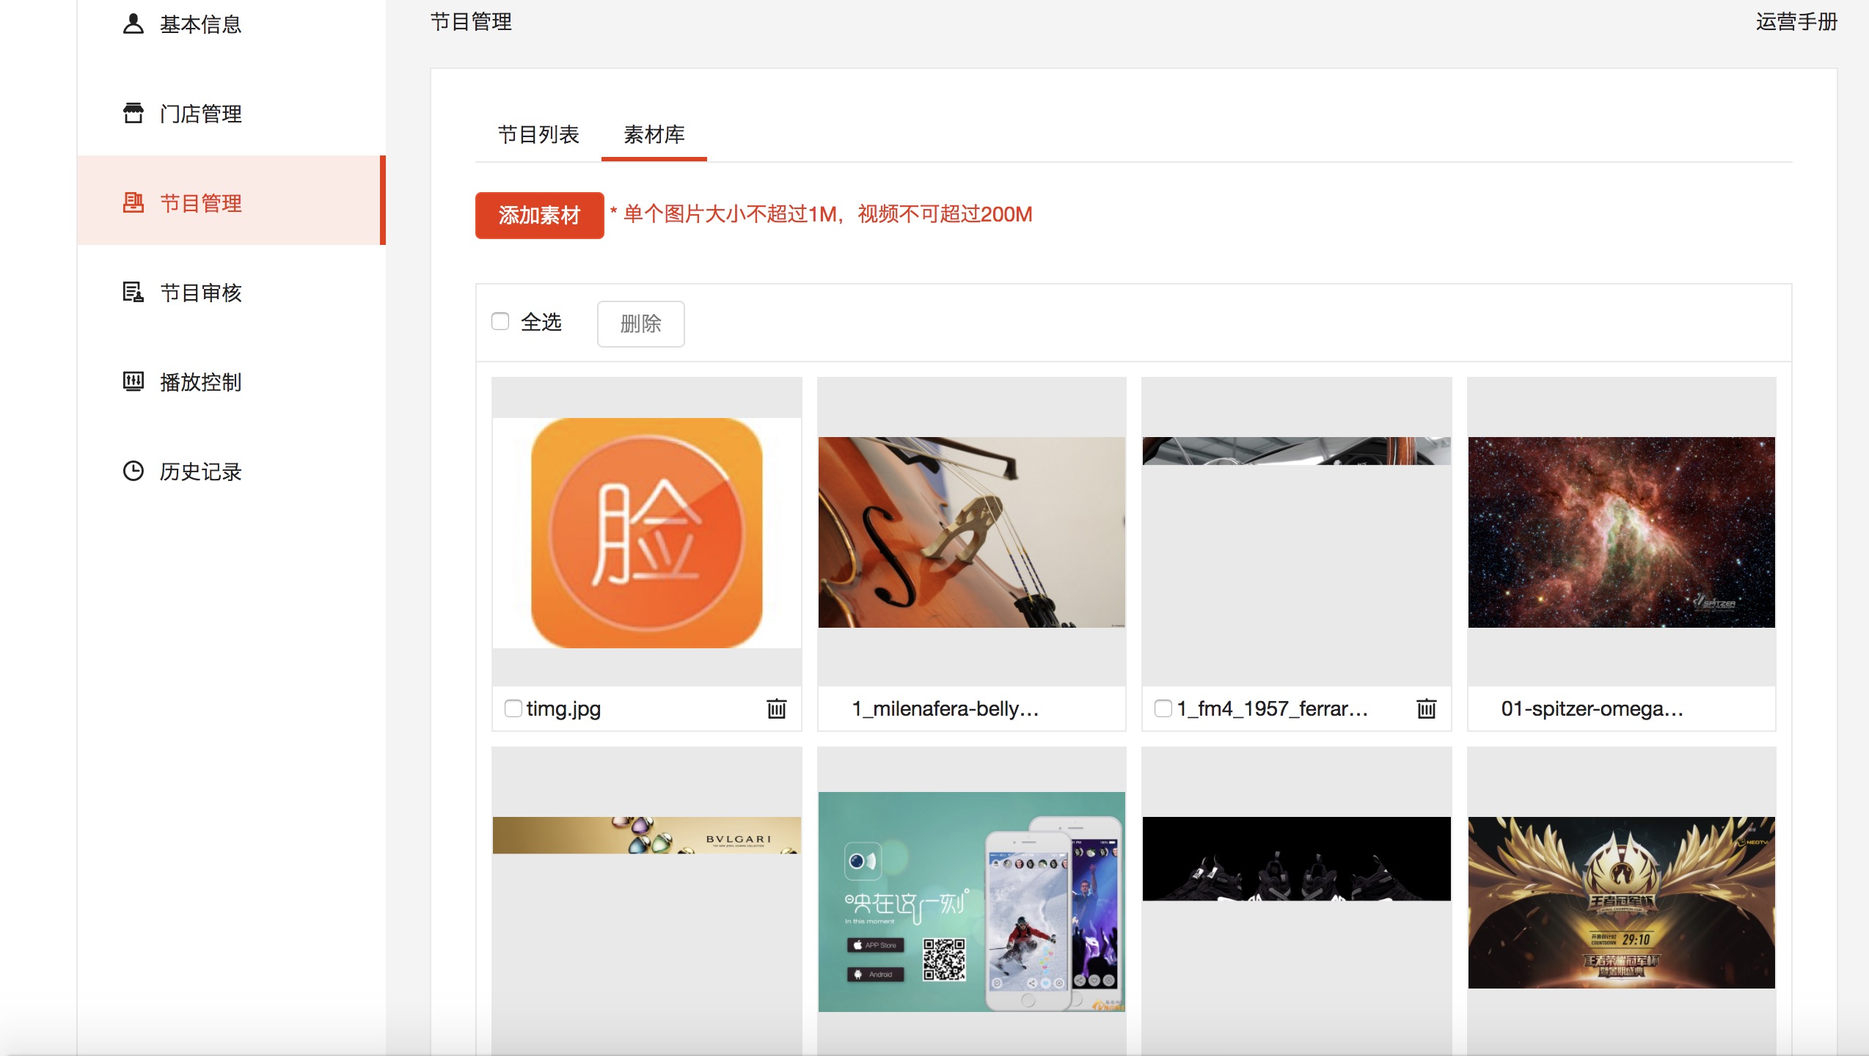Image resolution: width=1869 pixels, height=1056 pixels.
Task: Select 节目管理 sidebar entry
Action: (x=231, y=200)
